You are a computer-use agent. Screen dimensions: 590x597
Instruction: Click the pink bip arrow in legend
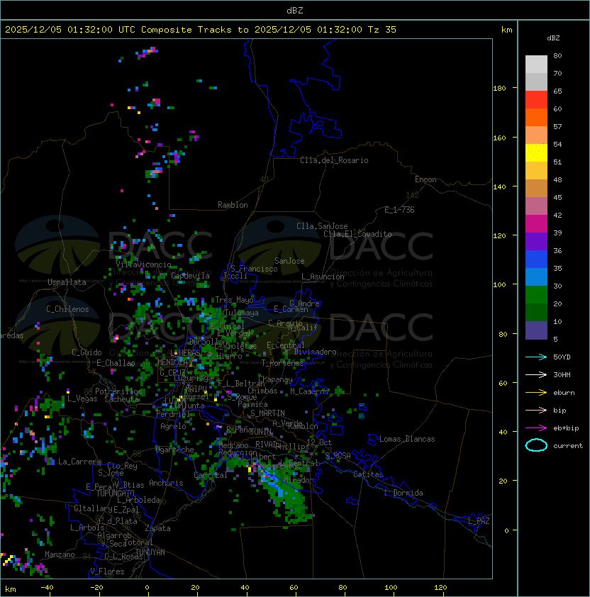536,410
